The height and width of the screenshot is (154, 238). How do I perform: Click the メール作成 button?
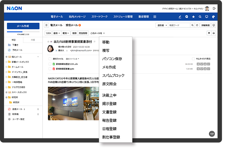tap(23, 26)
